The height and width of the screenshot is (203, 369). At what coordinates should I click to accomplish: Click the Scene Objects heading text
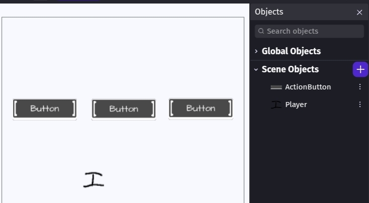(290, 69)
